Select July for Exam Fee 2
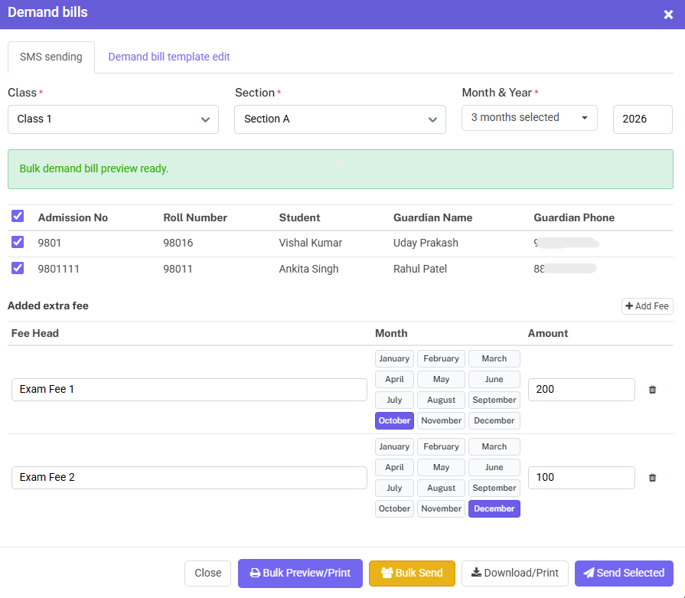 [x=394, y=488]
